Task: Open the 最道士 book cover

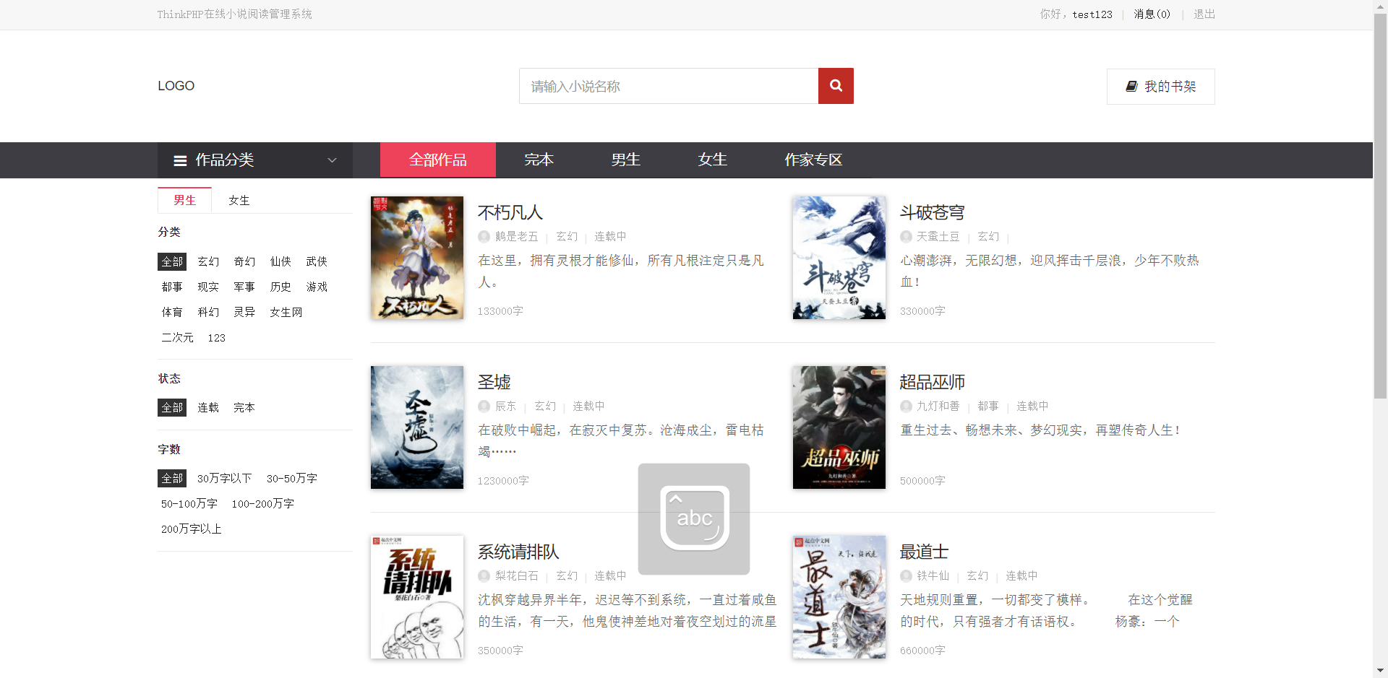Action: [839, 597]
